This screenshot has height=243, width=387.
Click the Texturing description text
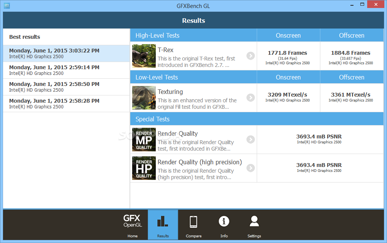tap(197, 104)
